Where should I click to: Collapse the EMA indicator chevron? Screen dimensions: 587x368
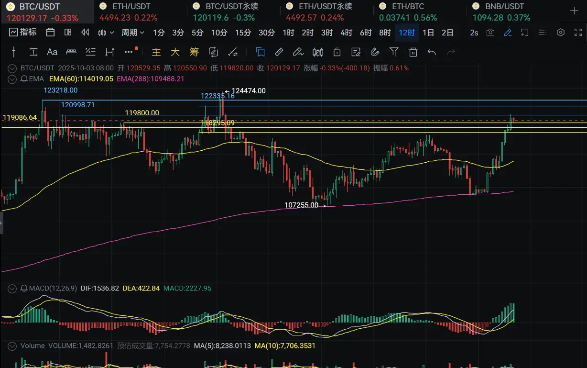pos(13,79)
